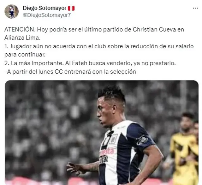Screen dimensions: 202x185
Task: Open the @DiegoSotomayor7 handle link
Action: tap(47, 15)
